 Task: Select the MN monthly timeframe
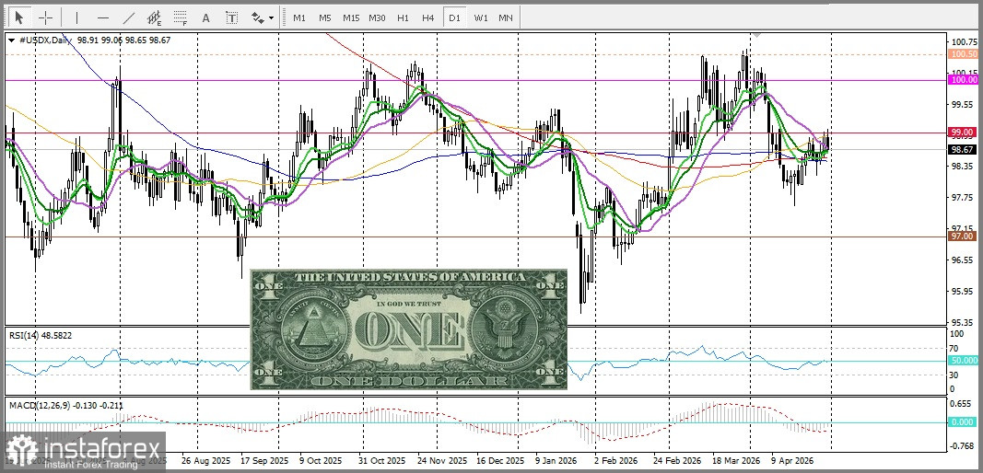(x=506, y=17)
